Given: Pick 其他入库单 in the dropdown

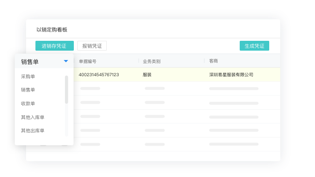Looking at the screenshot, I should (x=32, y=117).
